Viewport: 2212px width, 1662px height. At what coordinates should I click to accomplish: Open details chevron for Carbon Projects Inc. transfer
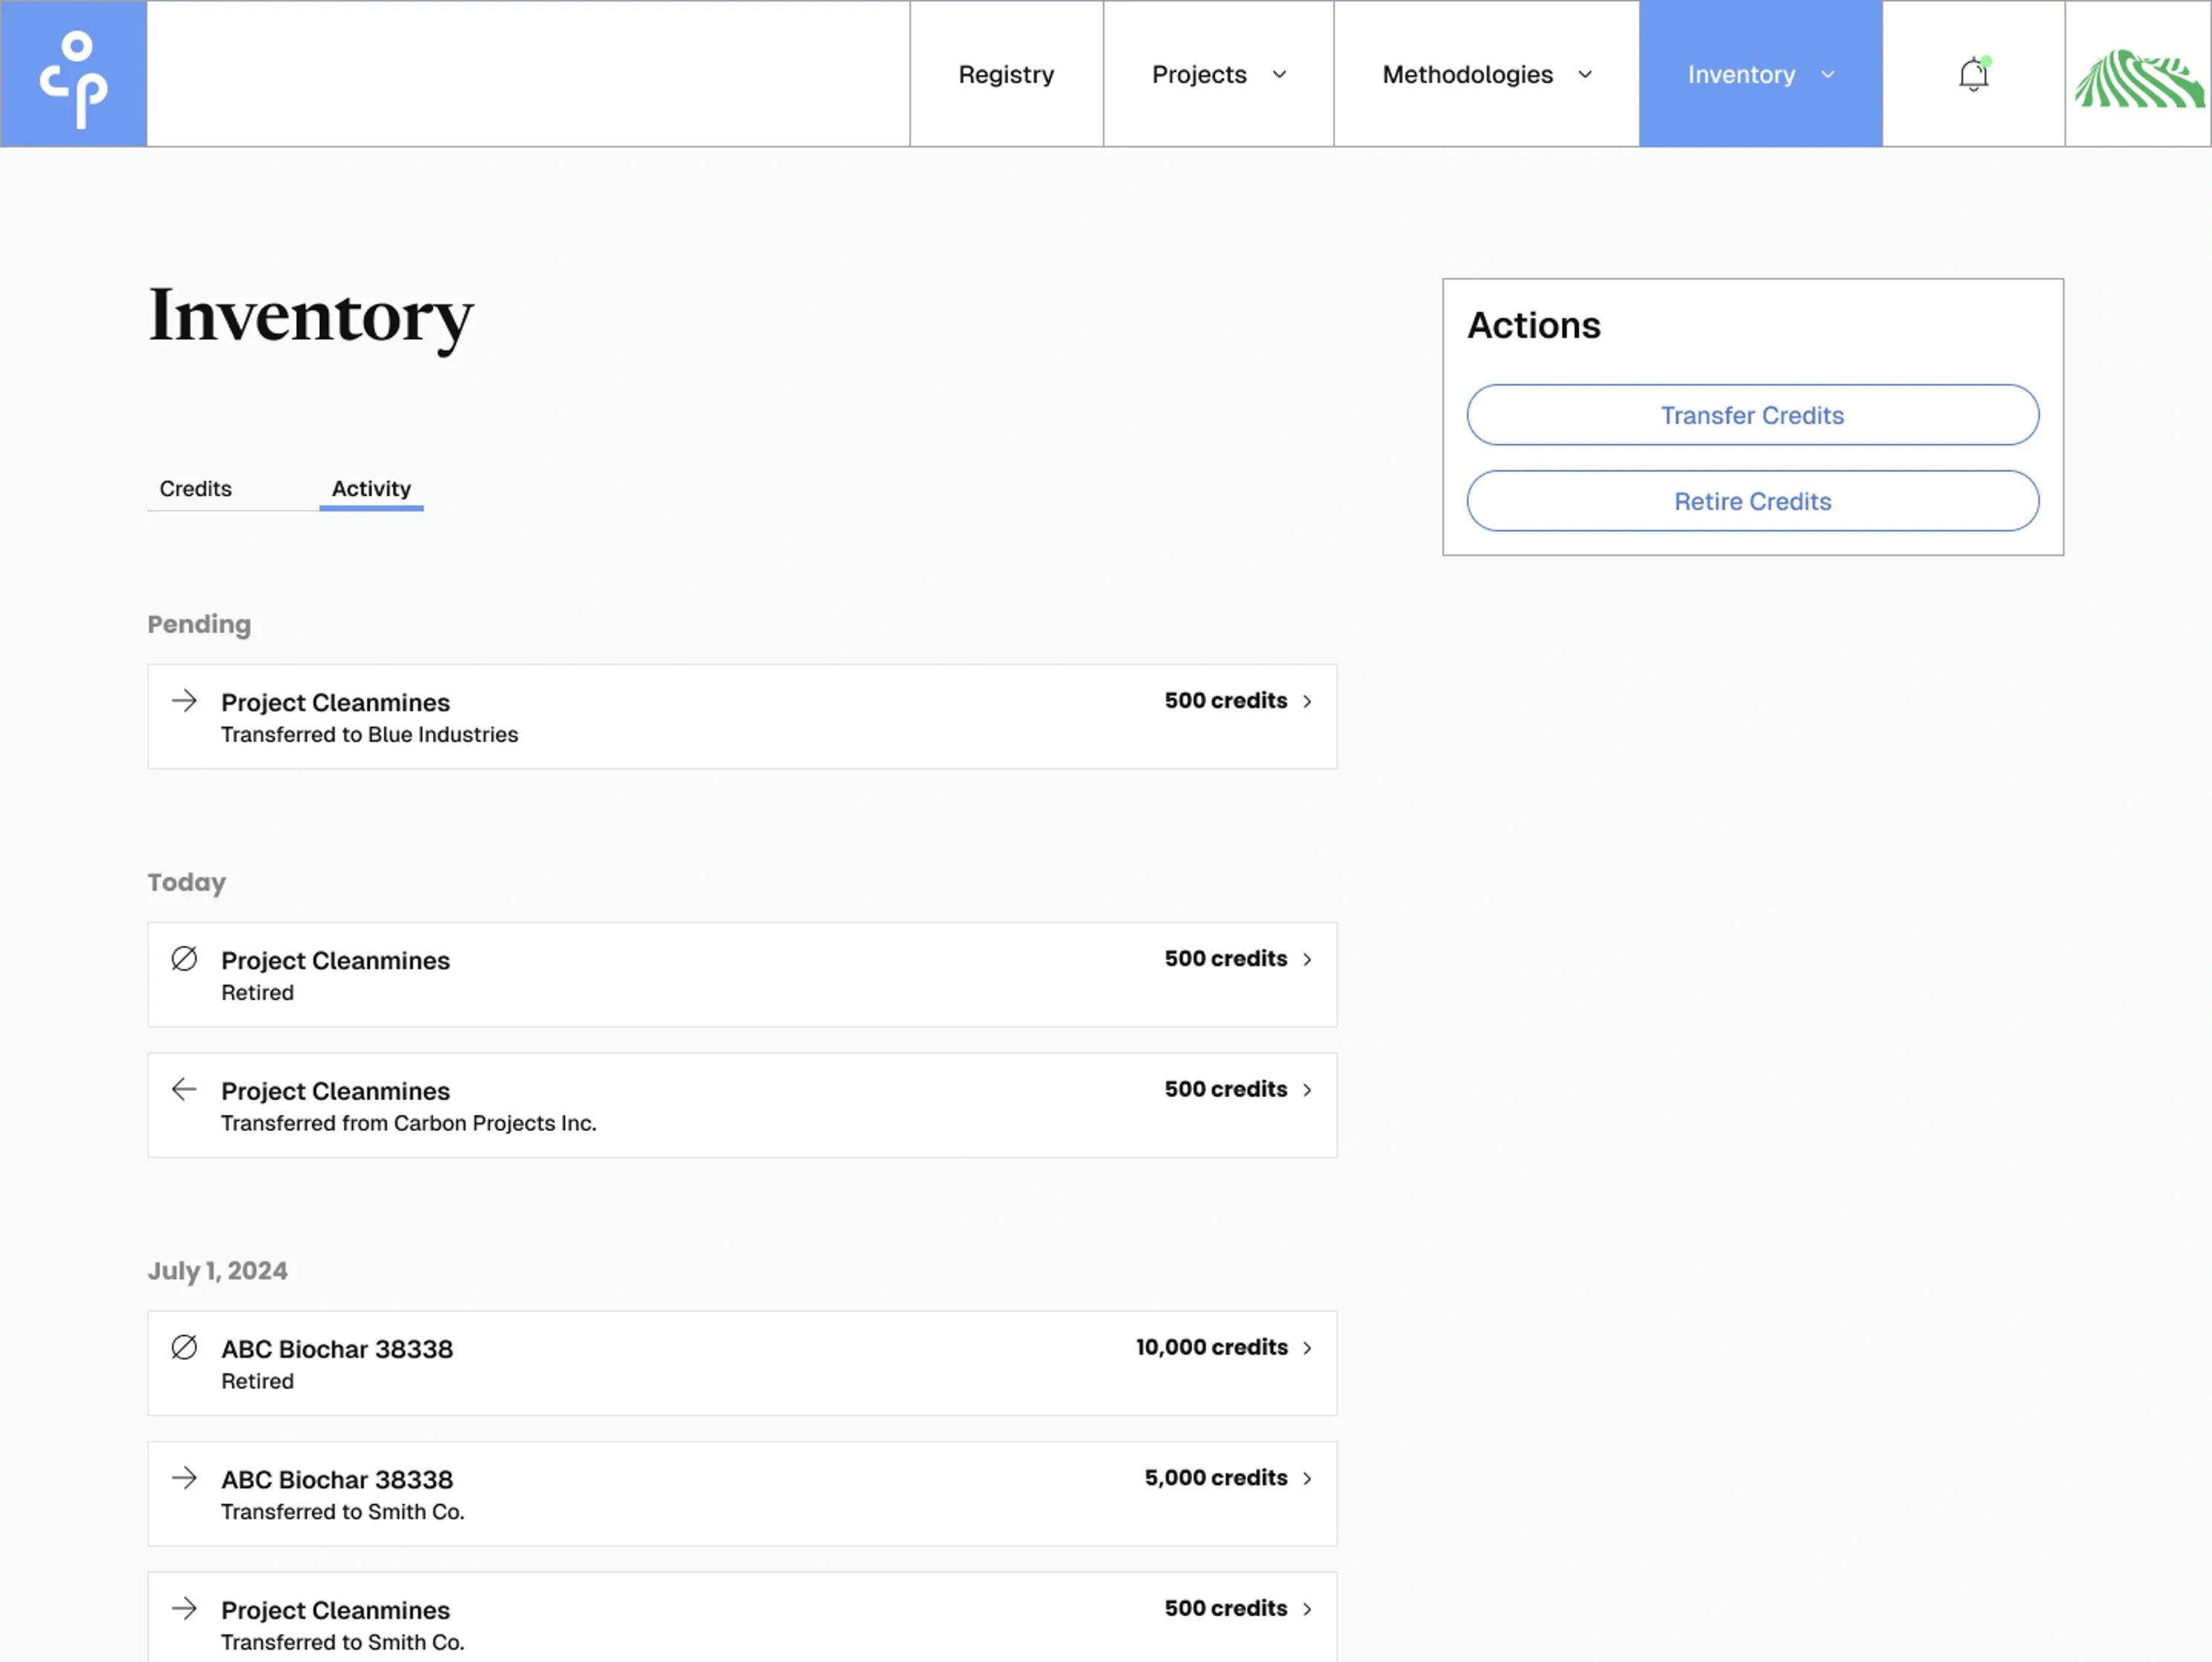pyautogui.click(x=1307, y=1090)
